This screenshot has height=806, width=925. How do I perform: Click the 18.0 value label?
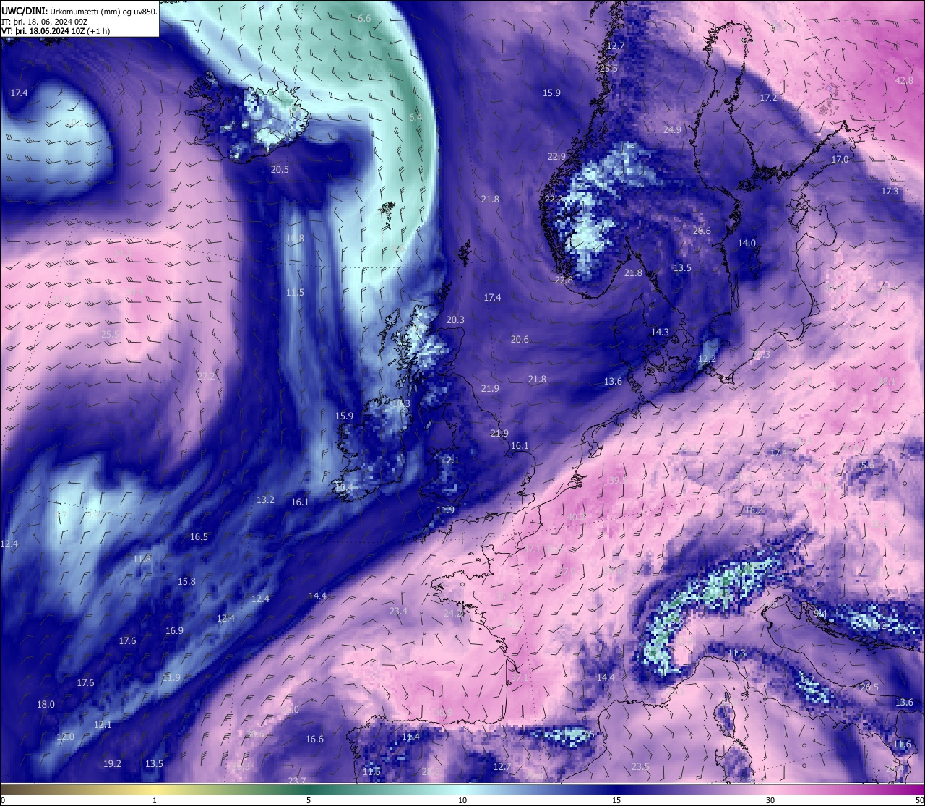click(46, 705)
